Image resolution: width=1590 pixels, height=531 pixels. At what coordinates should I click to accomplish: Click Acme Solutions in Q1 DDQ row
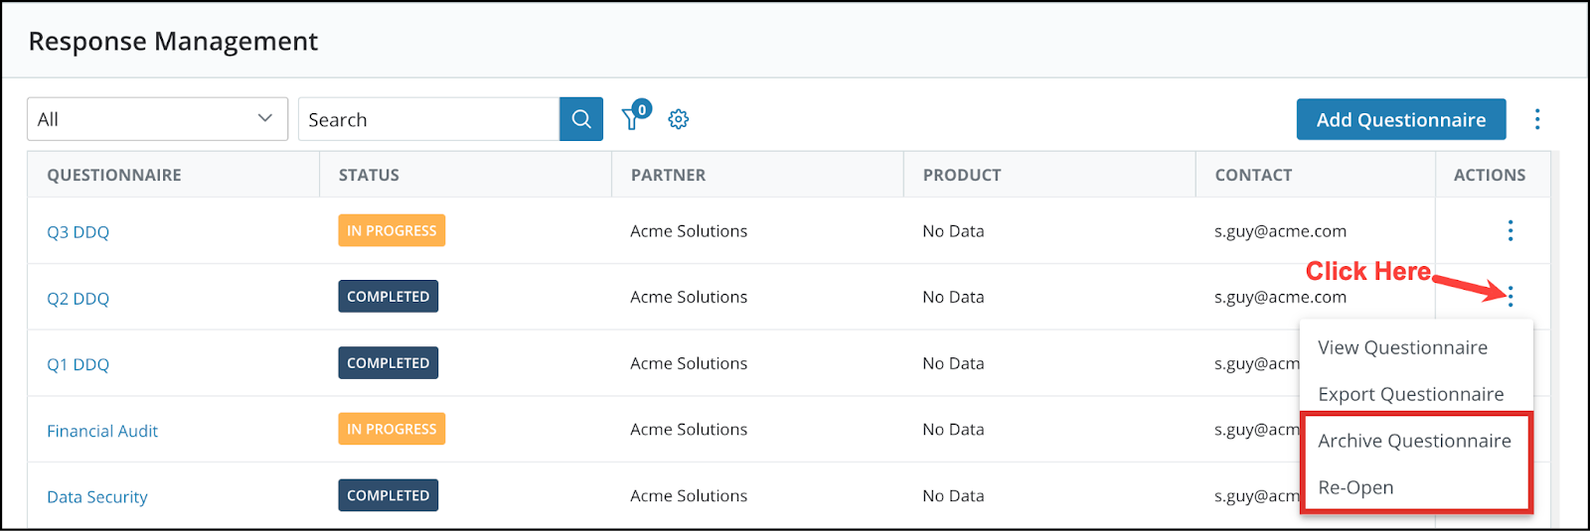coord(689,363)
